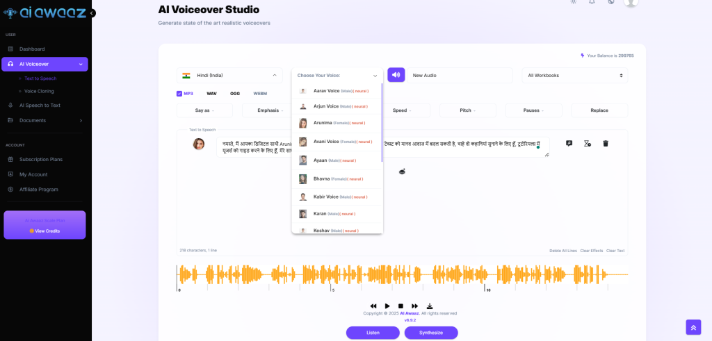Rewind the audio track
Viewport: 712px width, 341px height.
pos(373,306)
